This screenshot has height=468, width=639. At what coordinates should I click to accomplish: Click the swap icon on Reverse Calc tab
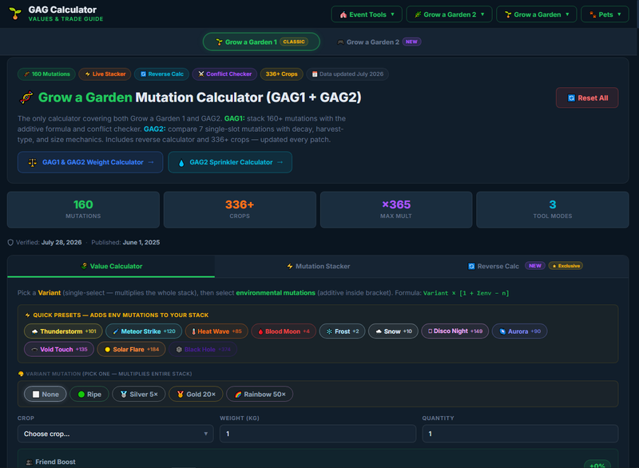tap(471, 267)
